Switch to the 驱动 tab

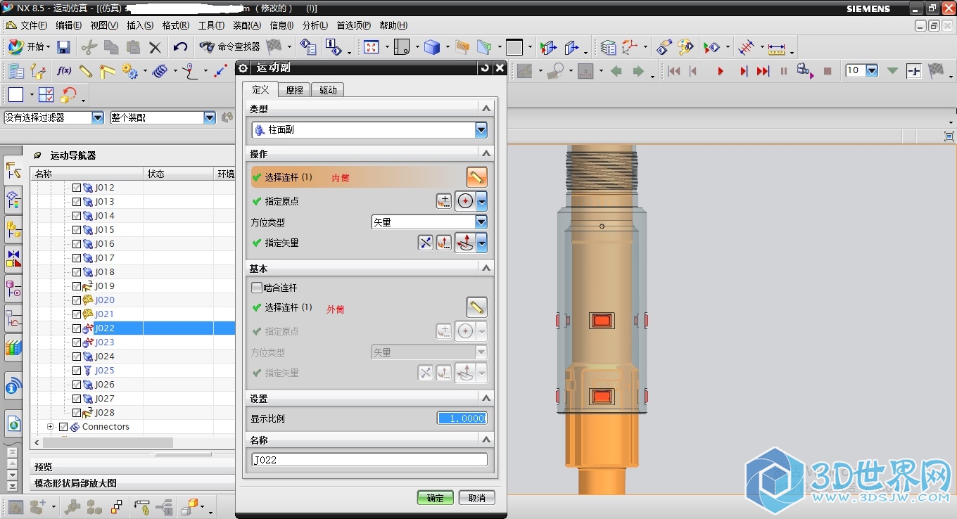(x=327, y=90)
